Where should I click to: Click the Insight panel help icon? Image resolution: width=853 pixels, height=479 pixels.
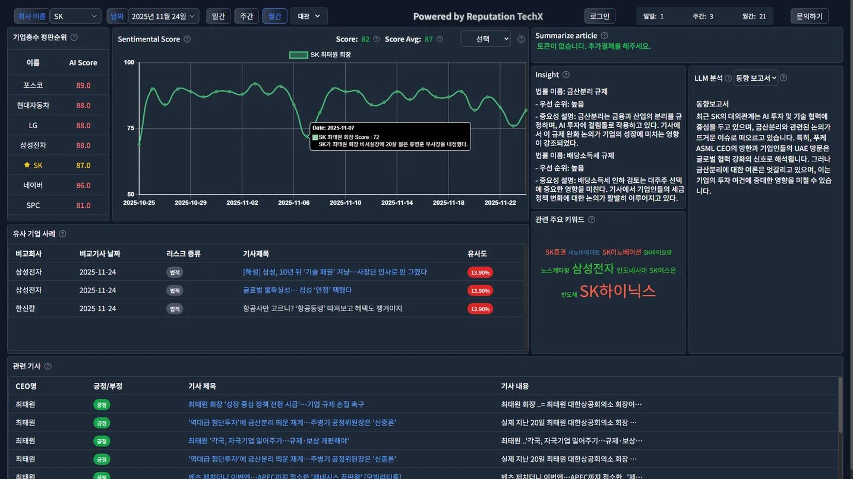point(565,75)
